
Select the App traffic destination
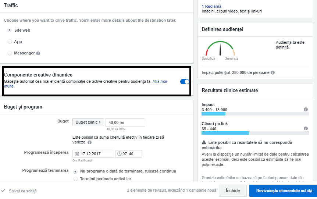10,42
